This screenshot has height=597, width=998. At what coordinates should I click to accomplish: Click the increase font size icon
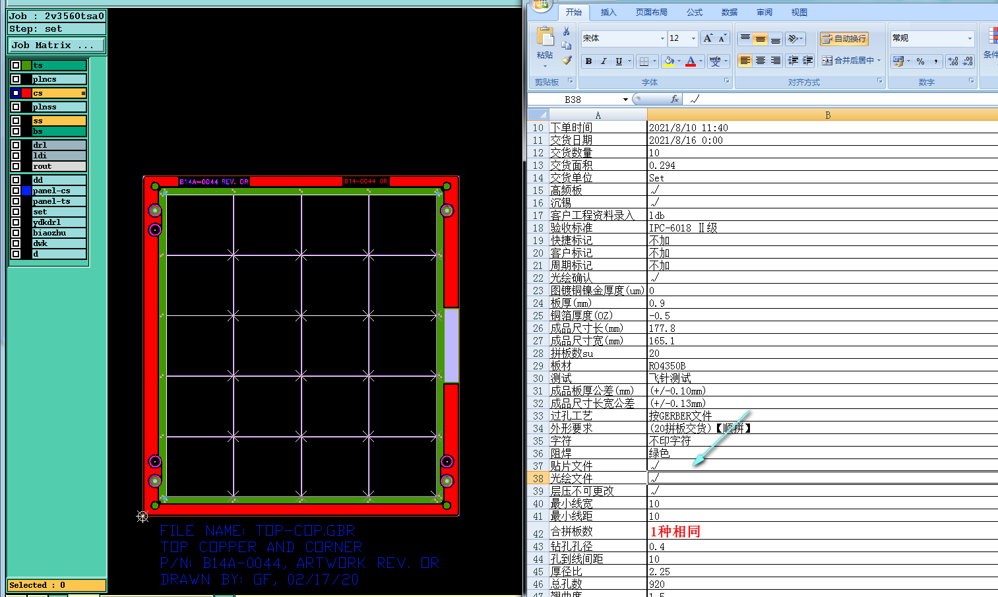click(x=708, y=38)
